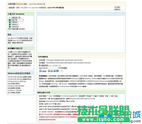
Task: Open the DLL文件 breadcrumb link
Action: (24, 8)
